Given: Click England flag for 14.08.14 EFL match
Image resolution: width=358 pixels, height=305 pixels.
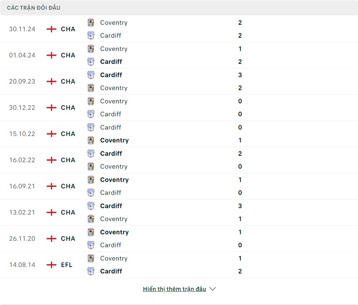Looking at the screenshot, I should tap(52, 265).
